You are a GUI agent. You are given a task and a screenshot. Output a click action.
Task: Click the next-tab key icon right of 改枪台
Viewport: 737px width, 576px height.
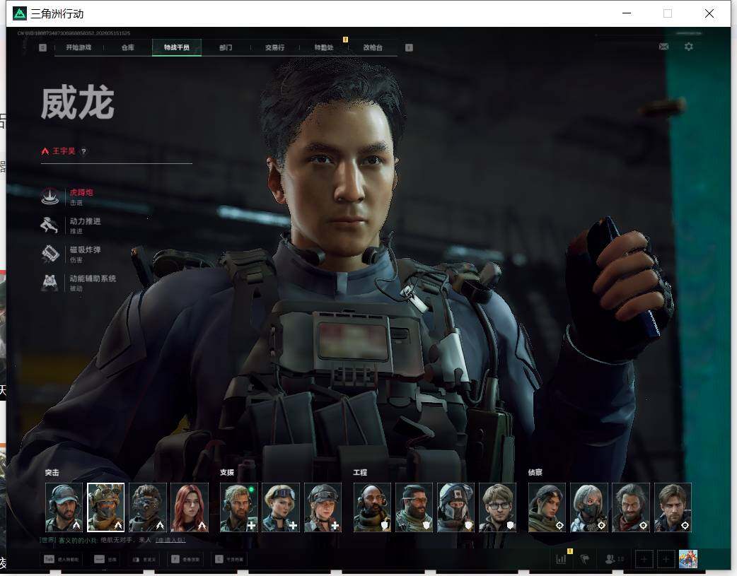point(409,47)
